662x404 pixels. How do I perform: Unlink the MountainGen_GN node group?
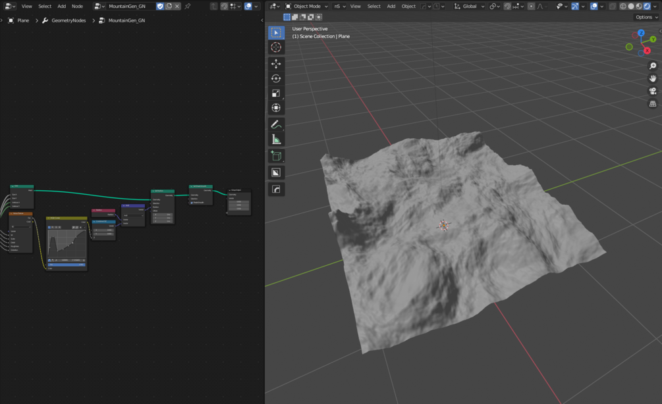point(177,6)
